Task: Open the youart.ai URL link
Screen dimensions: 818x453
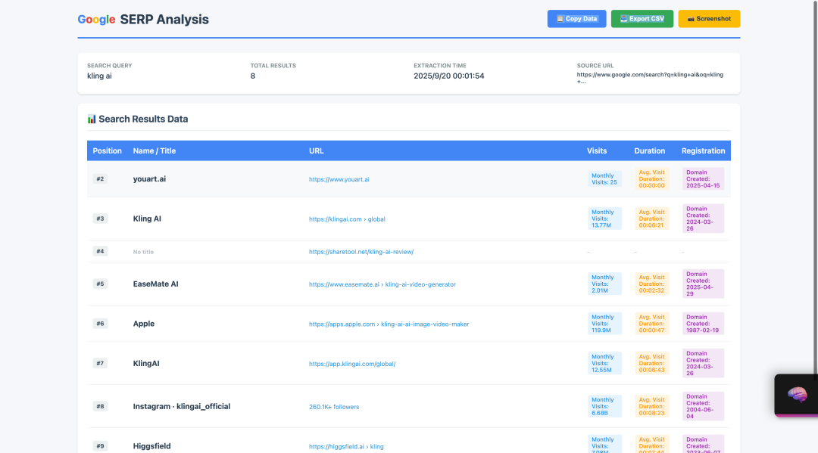Action: pyautogui.click(x=339, y=179)
